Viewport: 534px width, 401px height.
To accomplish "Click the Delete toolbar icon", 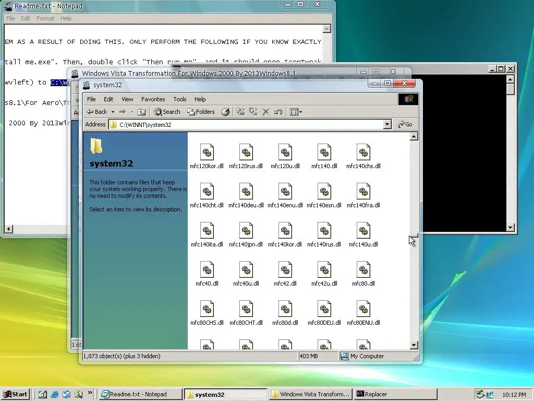I will pos(265,112).
